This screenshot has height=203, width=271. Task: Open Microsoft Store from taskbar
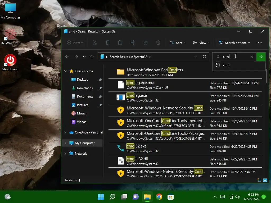[x=170, y=197]
